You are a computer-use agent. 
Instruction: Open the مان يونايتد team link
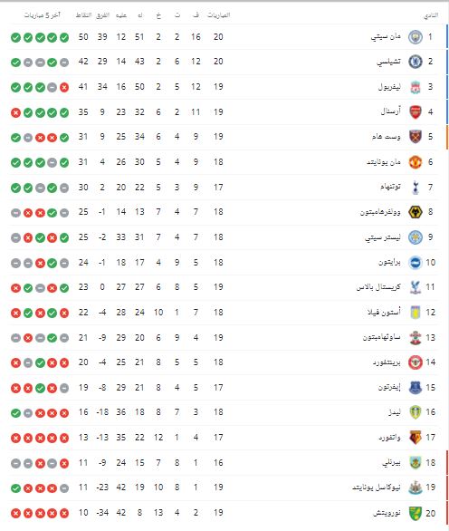coord(384,162)
